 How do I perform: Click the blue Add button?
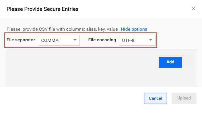click(170, 62)
